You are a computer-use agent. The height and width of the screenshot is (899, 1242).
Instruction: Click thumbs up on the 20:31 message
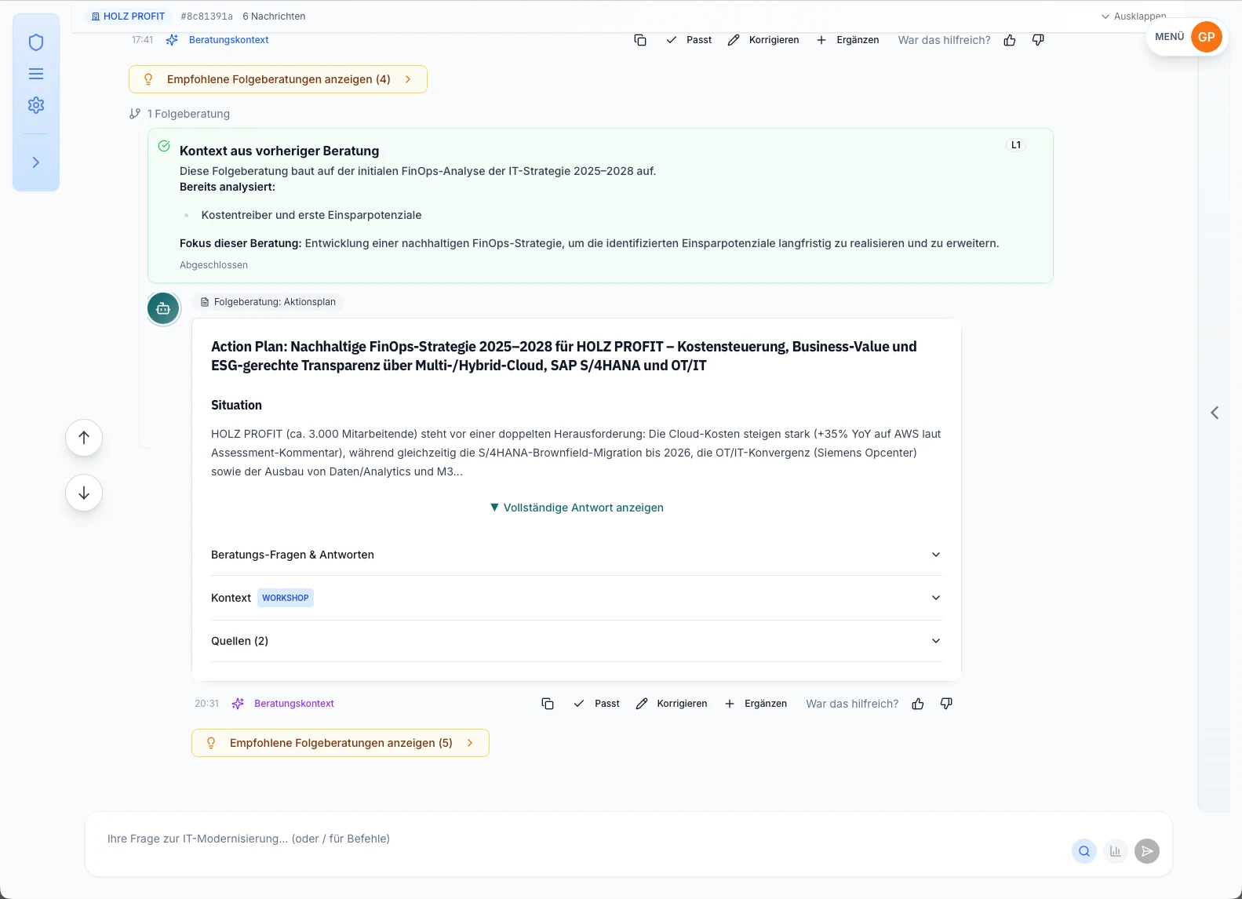pos(918,704)
